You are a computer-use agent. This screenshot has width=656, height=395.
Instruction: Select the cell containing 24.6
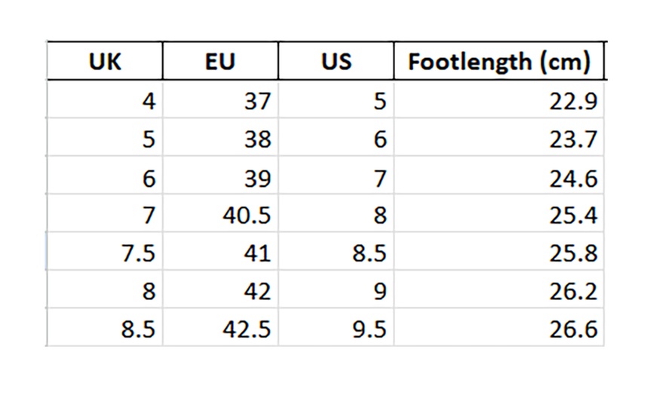[x=498, y=178]
